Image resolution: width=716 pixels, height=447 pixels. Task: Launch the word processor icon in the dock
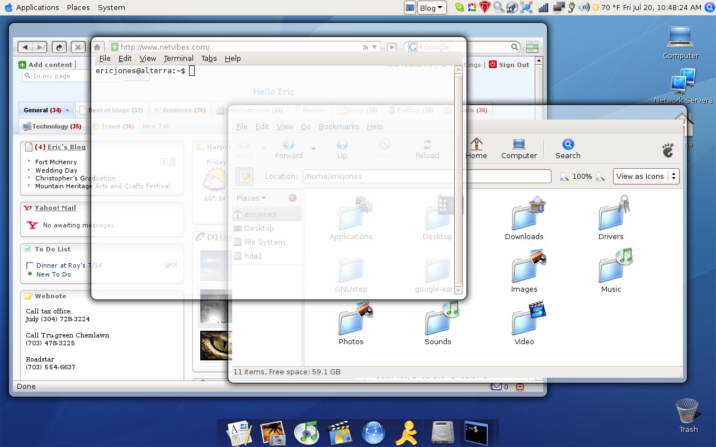coord(239,432)
